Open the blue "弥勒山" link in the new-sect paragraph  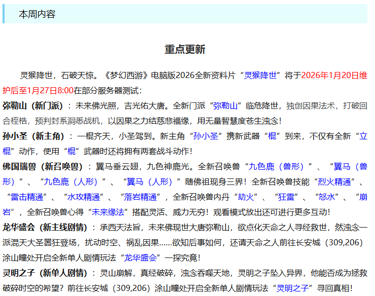click(226, 106)
